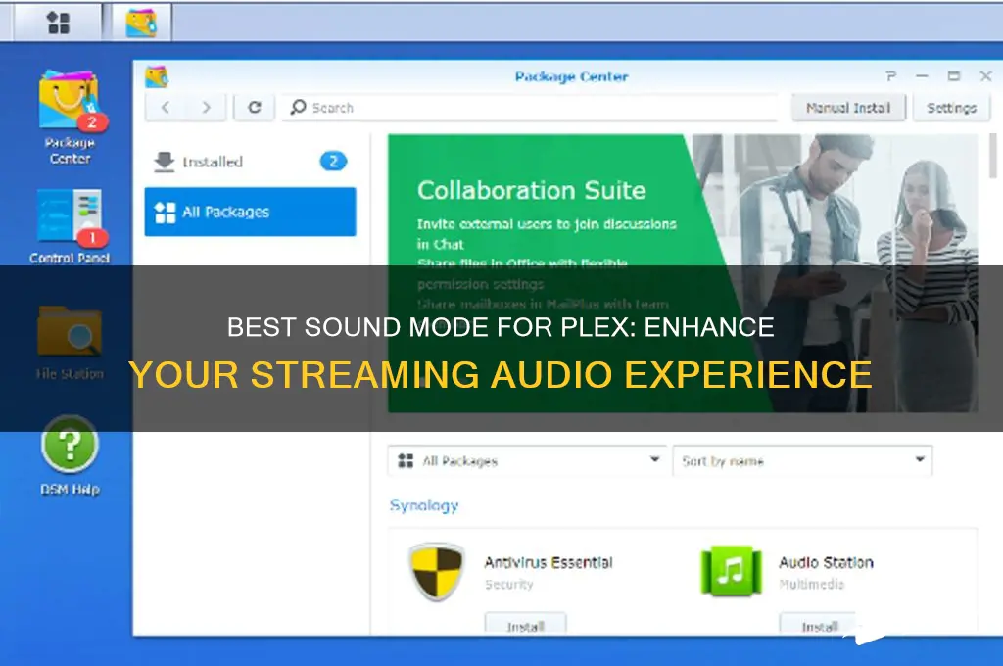Click the Package Center title bar logo icon
The width and height of the screenshot is (1003, 666).
(157, 76)
